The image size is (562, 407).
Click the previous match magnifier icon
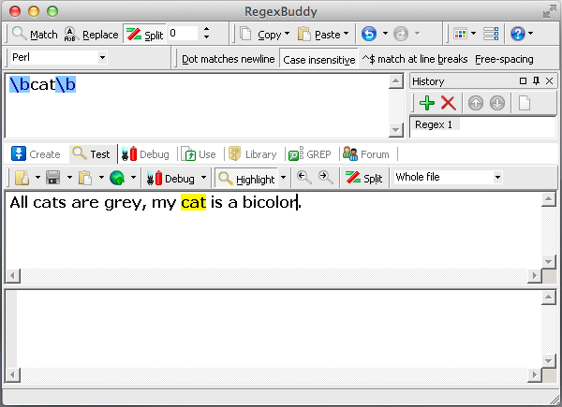(303, 177)
